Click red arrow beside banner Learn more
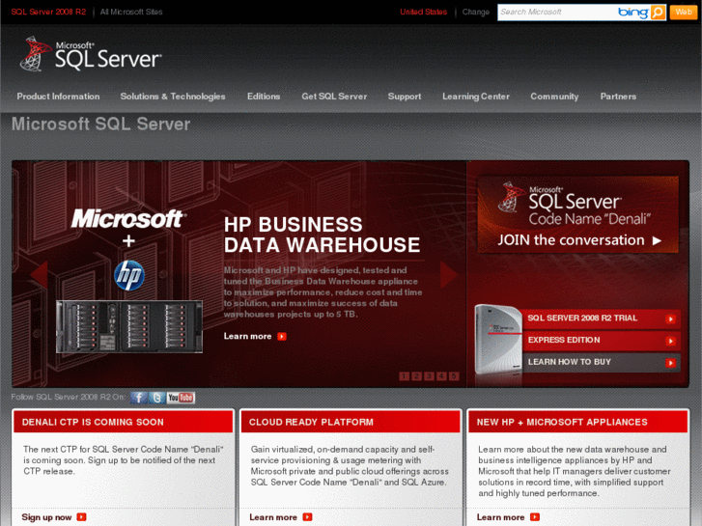This screenshot has height=526, width=702. 282,336
